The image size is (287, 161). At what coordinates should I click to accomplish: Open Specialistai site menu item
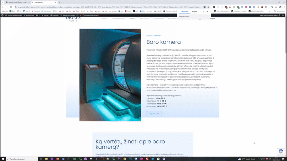(158, 19)
